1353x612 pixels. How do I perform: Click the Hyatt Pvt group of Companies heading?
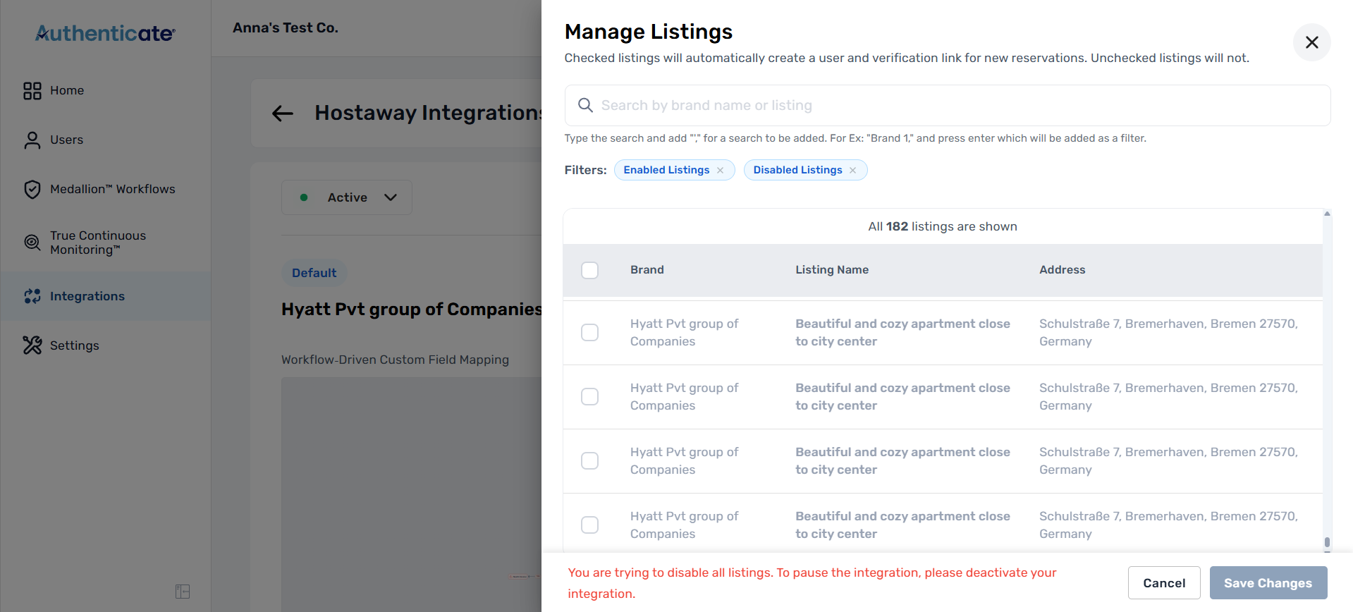[412, 309]
